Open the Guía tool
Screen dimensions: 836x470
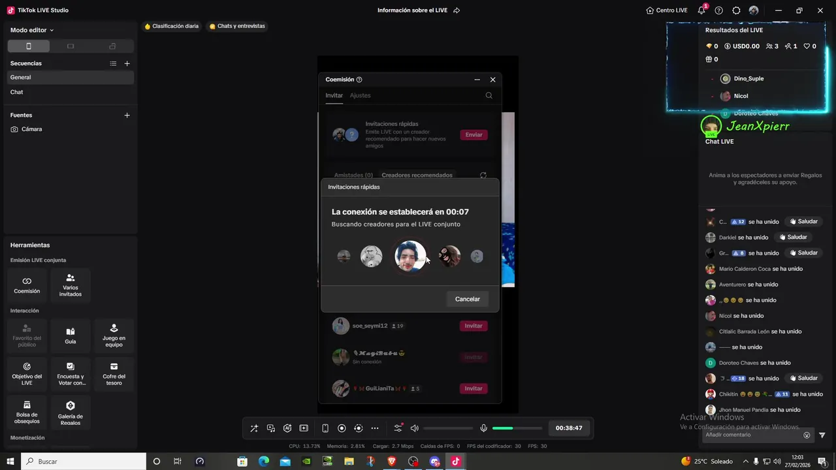pyautogui.click(x=71, y=336)
